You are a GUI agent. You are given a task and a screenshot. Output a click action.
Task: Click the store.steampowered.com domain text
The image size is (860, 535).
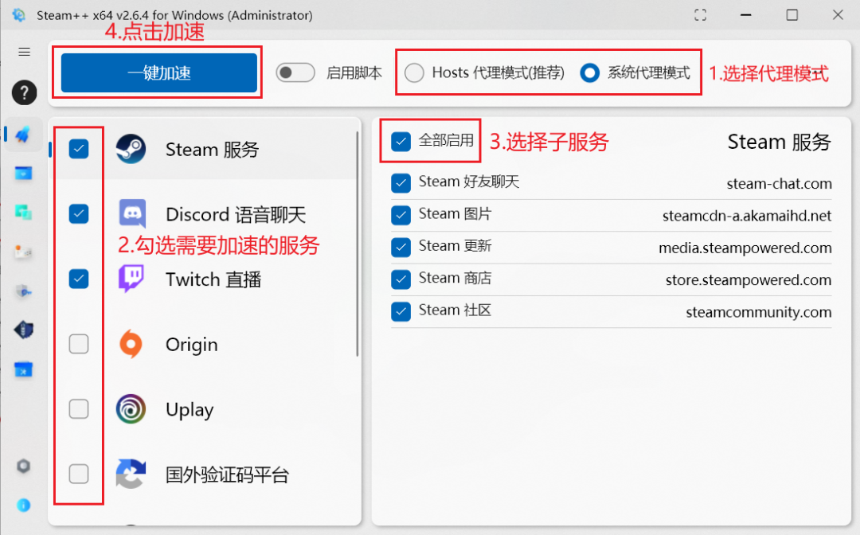[748, 279]
